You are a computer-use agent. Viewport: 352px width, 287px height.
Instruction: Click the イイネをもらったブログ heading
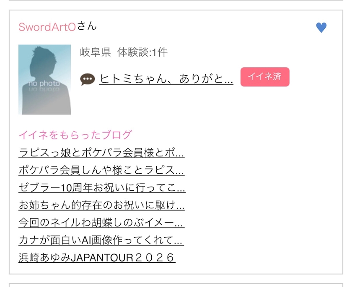point(75,135)
